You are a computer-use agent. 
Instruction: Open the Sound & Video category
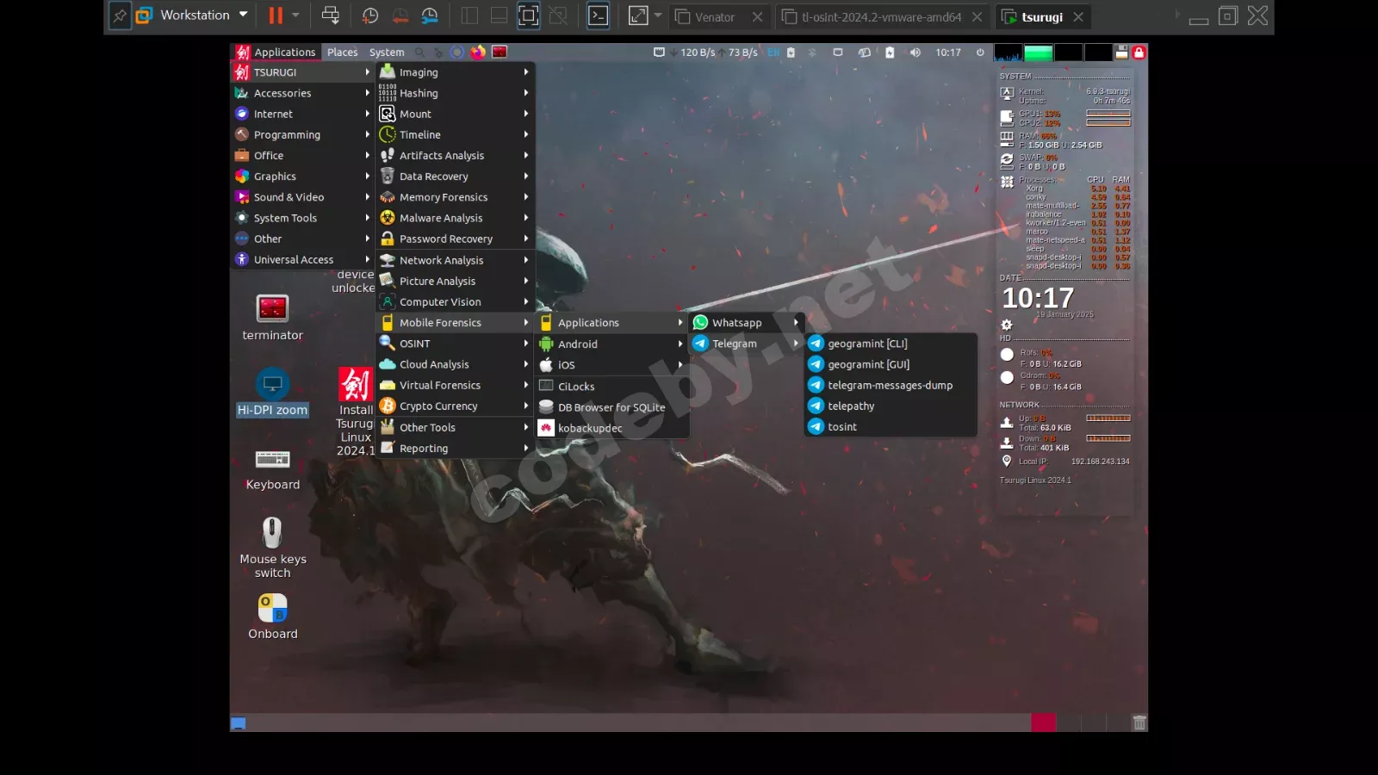click(x=302, y=197)
